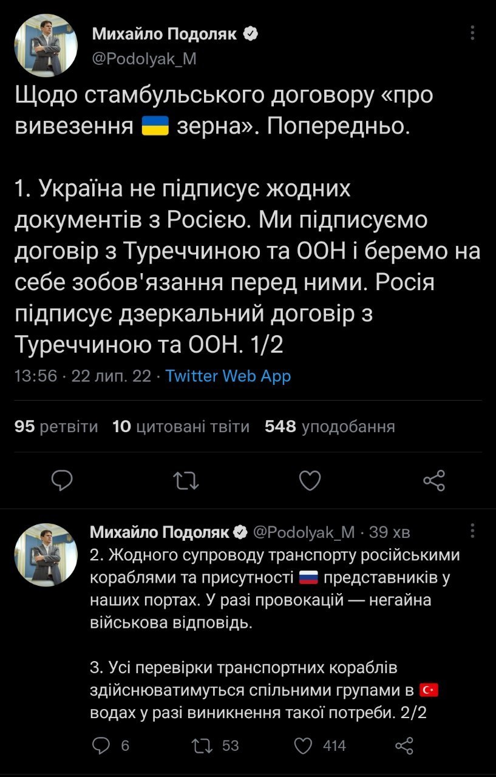Retweet the reply tweet with 53 retweets
Screen dimensions: 496x777
199,745
